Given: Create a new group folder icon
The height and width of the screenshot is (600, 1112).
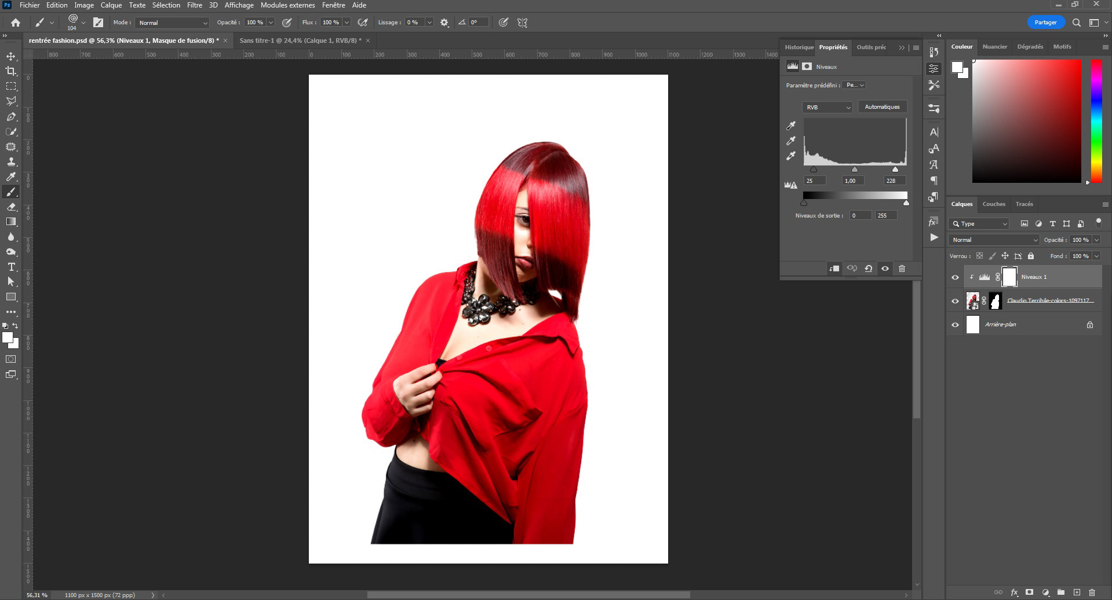Looking at the screenshot, I should 1061,592.
